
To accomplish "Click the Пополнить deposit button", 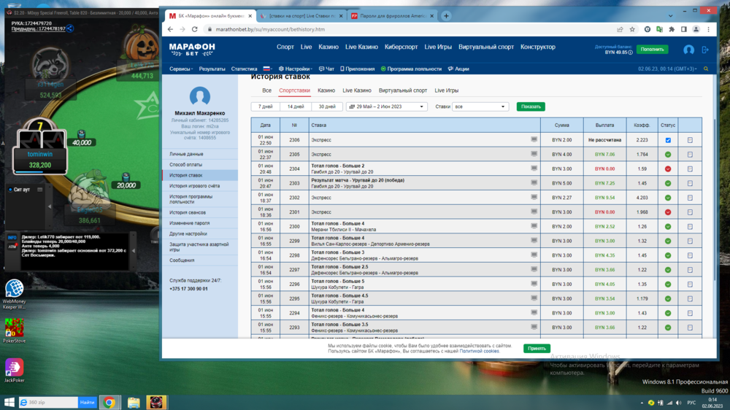I will [652, 50].
